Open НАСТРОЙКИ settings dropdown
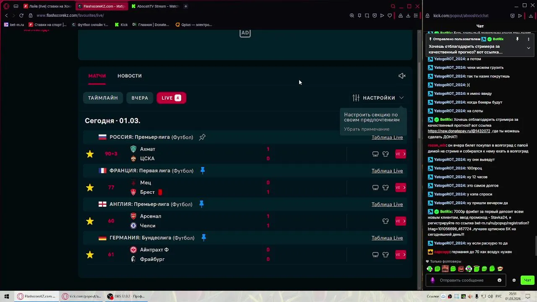Viewport: 537px width, 302px height. [x=378, y=98]
